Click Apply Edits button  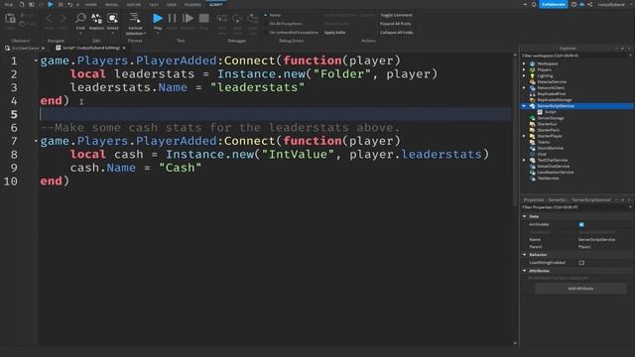(x=335, y=33)
